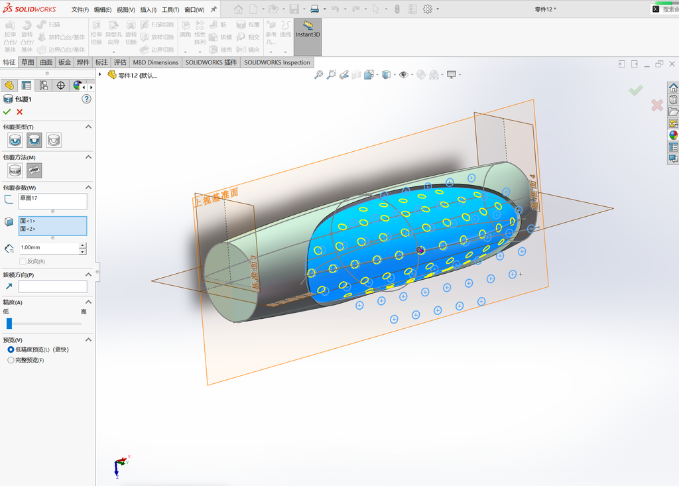Click the Zoom to Fit magnifier icon
The width and height of the screenshot is (679, 486).
[x=318, y=74]
